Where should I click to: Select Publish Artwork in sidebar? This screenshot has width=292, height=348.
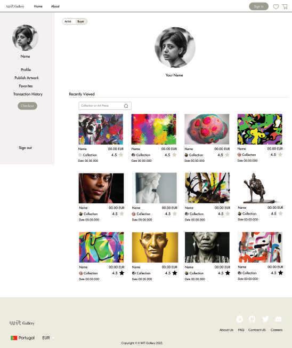click(26, 78)
